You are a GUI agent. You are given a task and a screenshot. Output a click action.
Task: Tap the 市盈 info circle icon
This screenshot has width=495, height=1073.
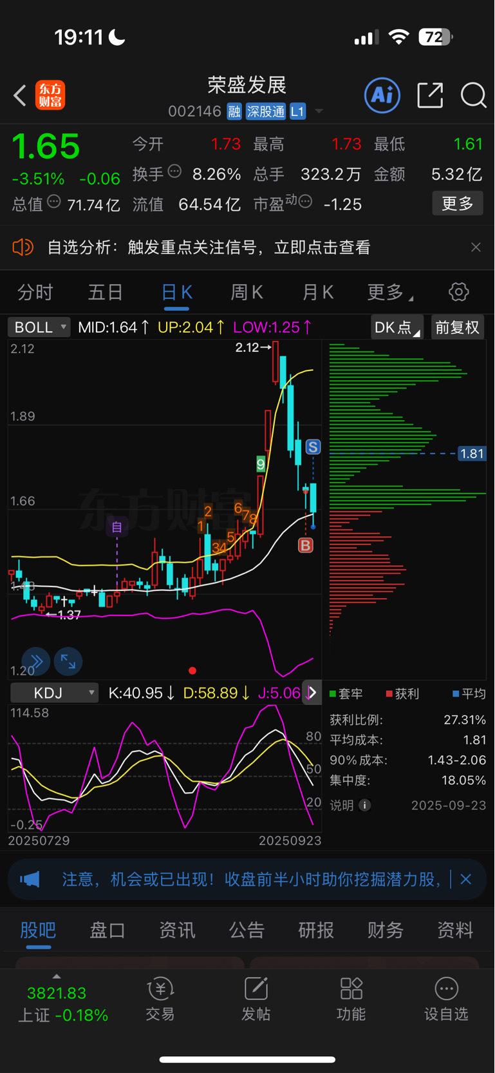306,202
